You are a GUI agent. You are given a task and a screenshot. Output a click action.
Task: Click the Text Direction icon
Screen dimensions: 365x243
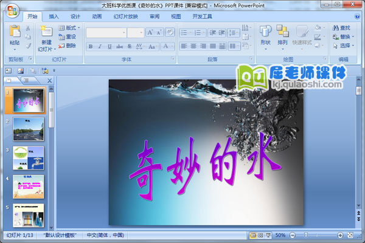click(246, 28)
